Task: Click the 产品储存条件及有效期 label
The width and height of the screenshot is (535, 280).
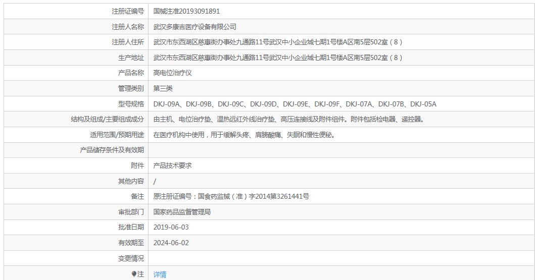Action: tap(112, 150)
